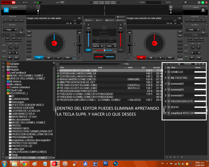Toggle the AUTO loop indicator on left deck
The height and width of the screenshot is (167, 209).
coord(4,58)
